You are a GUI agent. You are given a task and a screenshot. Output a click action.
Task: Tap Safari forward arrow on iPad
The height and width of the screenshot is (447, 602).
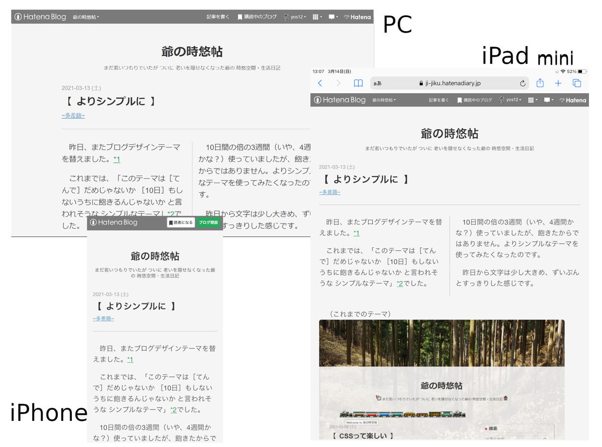tap(339, 83)
